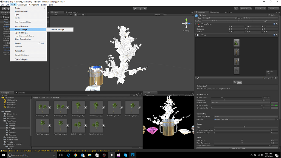Screen dimensions: 281x158
Task: Open Custom Package from Import Package submenu
Action: 58,29
